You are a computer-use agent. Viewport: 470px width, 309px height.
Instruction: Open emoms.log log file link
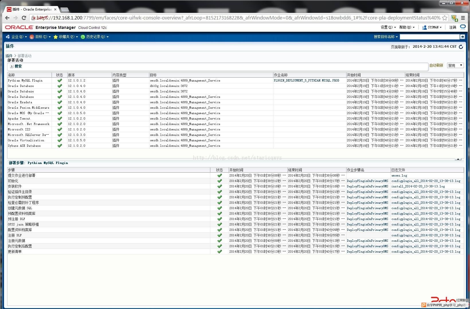pyautogui.click(x=399, y=175)
